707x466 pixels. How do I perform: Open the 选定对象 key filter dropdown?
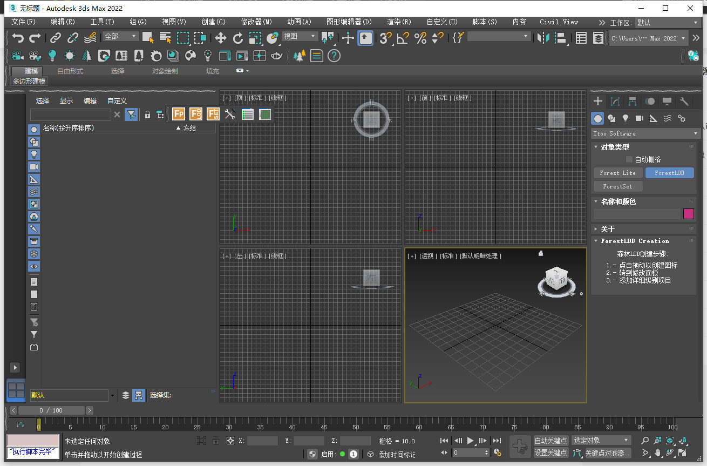(601, 440)
